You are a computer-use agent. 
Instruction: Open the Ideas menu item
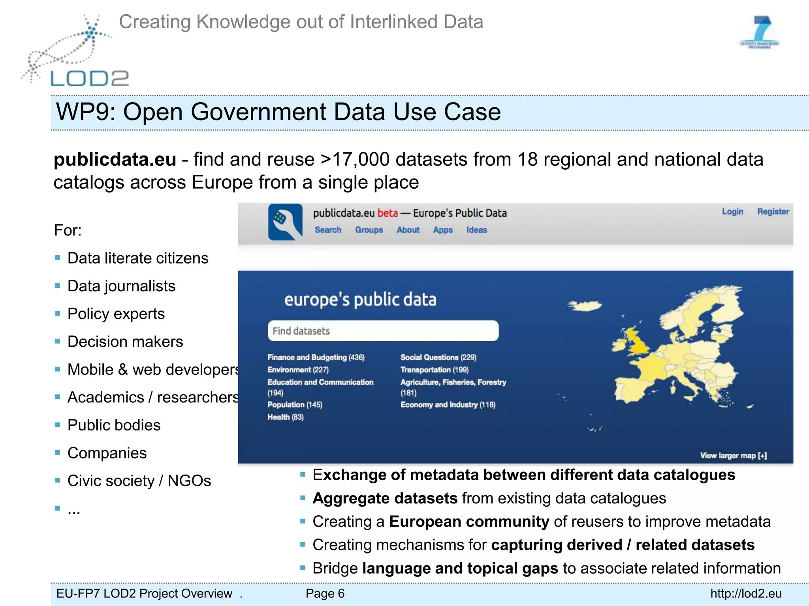(x=477, y=230)
